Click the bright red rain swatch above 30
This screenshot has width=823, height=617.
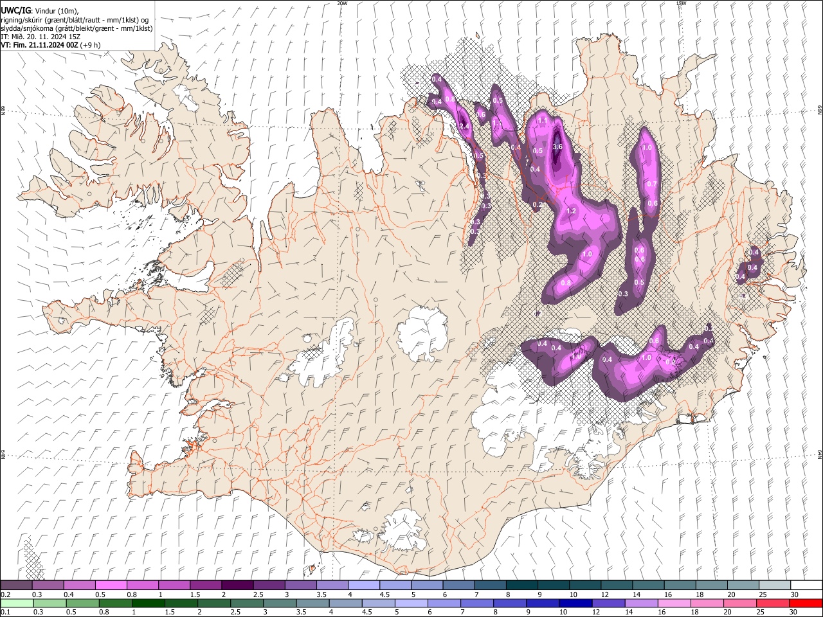pyautogui.click(x=806, y=603)
